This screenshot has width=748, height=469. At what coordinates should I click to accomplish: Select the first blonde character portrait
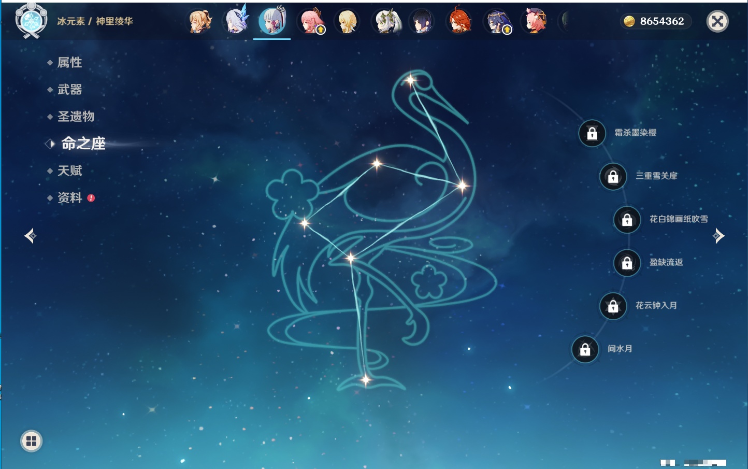click(199, 22)
